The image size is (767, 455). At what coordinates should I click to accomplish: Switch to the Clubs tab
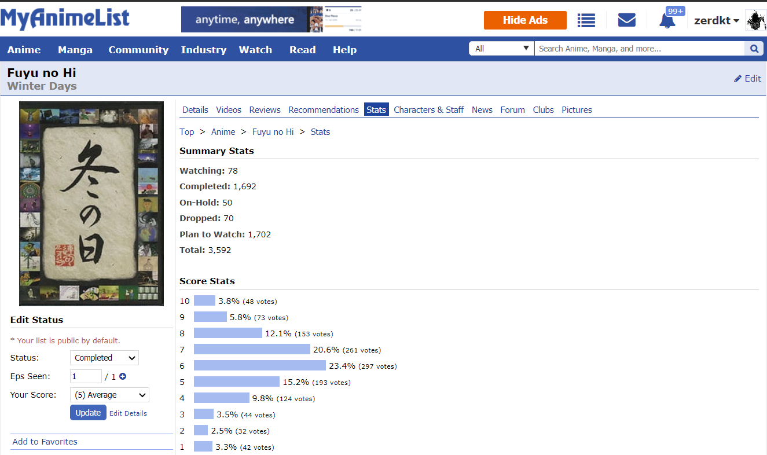point(544,109)
